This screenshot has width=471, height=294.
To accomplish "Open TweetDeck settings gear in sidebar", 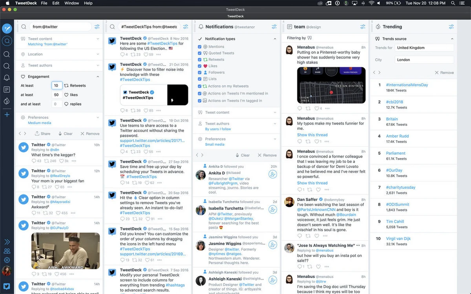I will 7,260.
